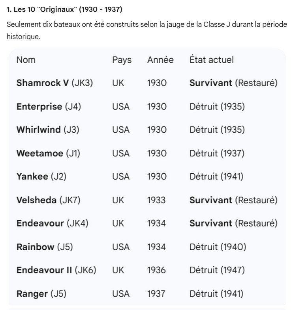Click the year 1937 in Ranger row
Image resolution: width=291 pixels, height=310 pixels.
(x=156, y=294)
